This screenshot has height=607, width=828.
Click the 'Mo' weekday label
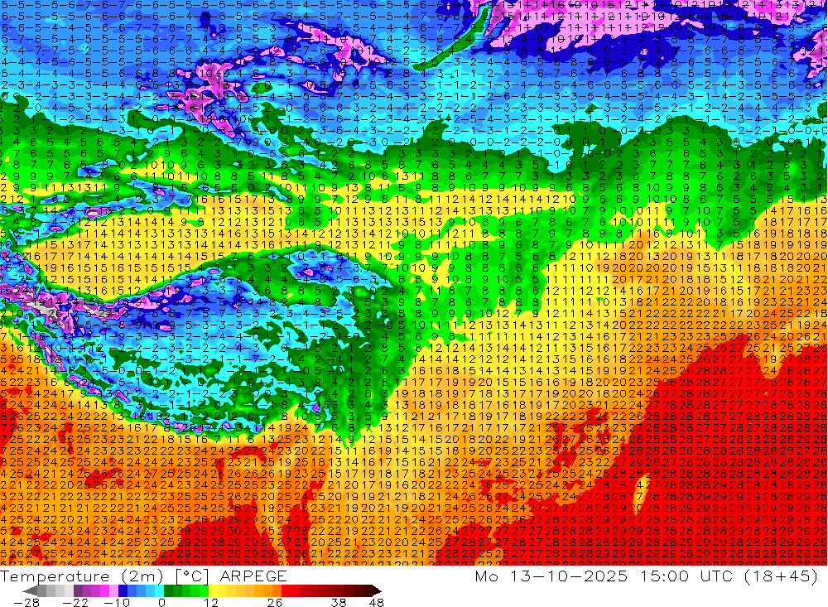[x=487, y=576]
